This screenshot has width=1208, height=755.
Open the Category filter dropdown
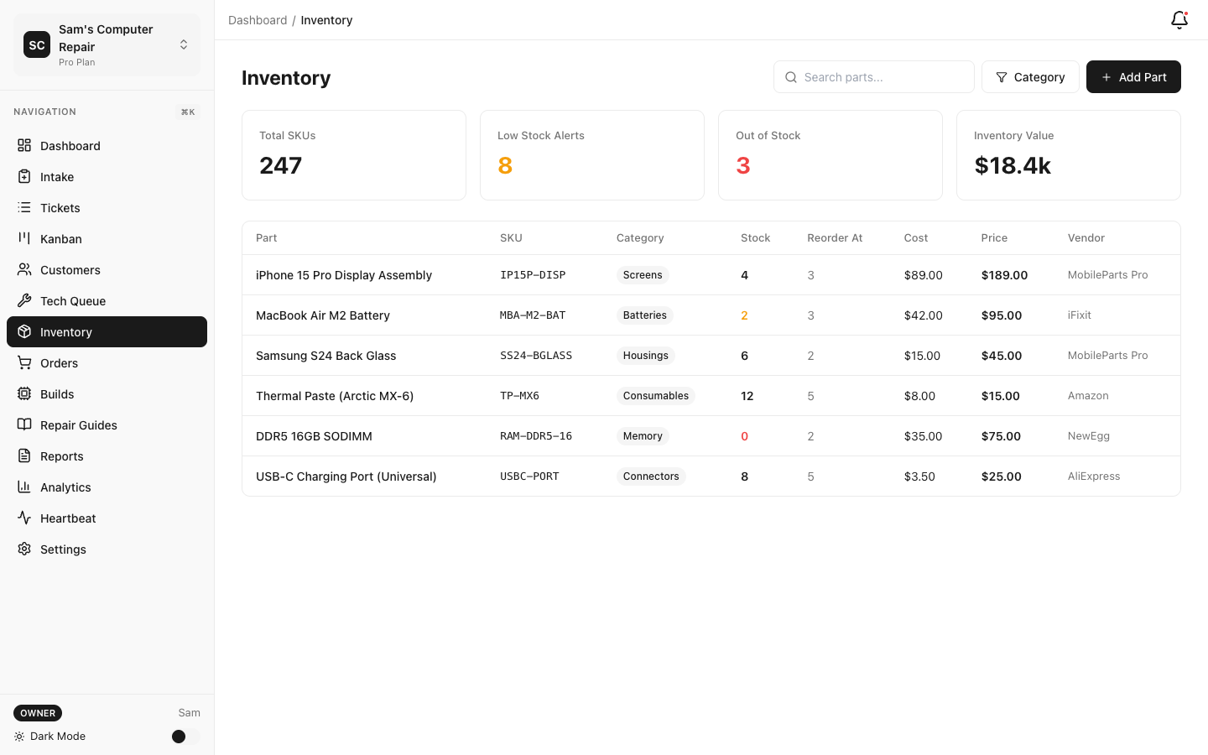(1030, 76)
